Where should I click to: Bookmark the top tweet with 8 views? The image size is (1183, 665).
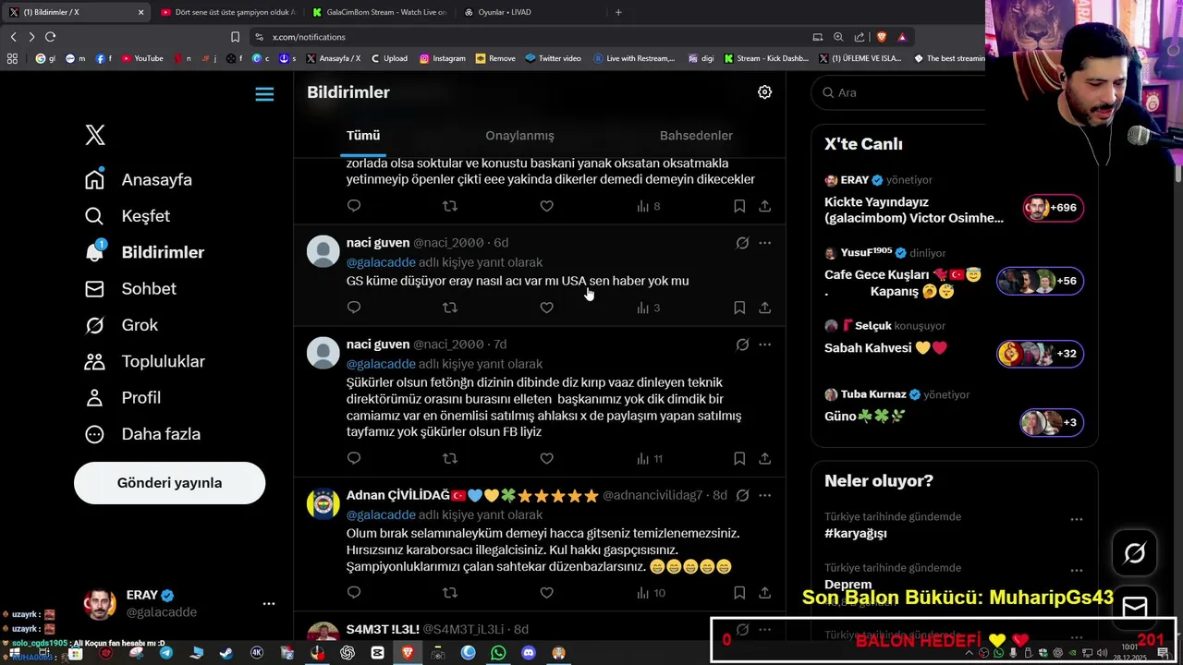pyautogui.click(x=739, y=206)
